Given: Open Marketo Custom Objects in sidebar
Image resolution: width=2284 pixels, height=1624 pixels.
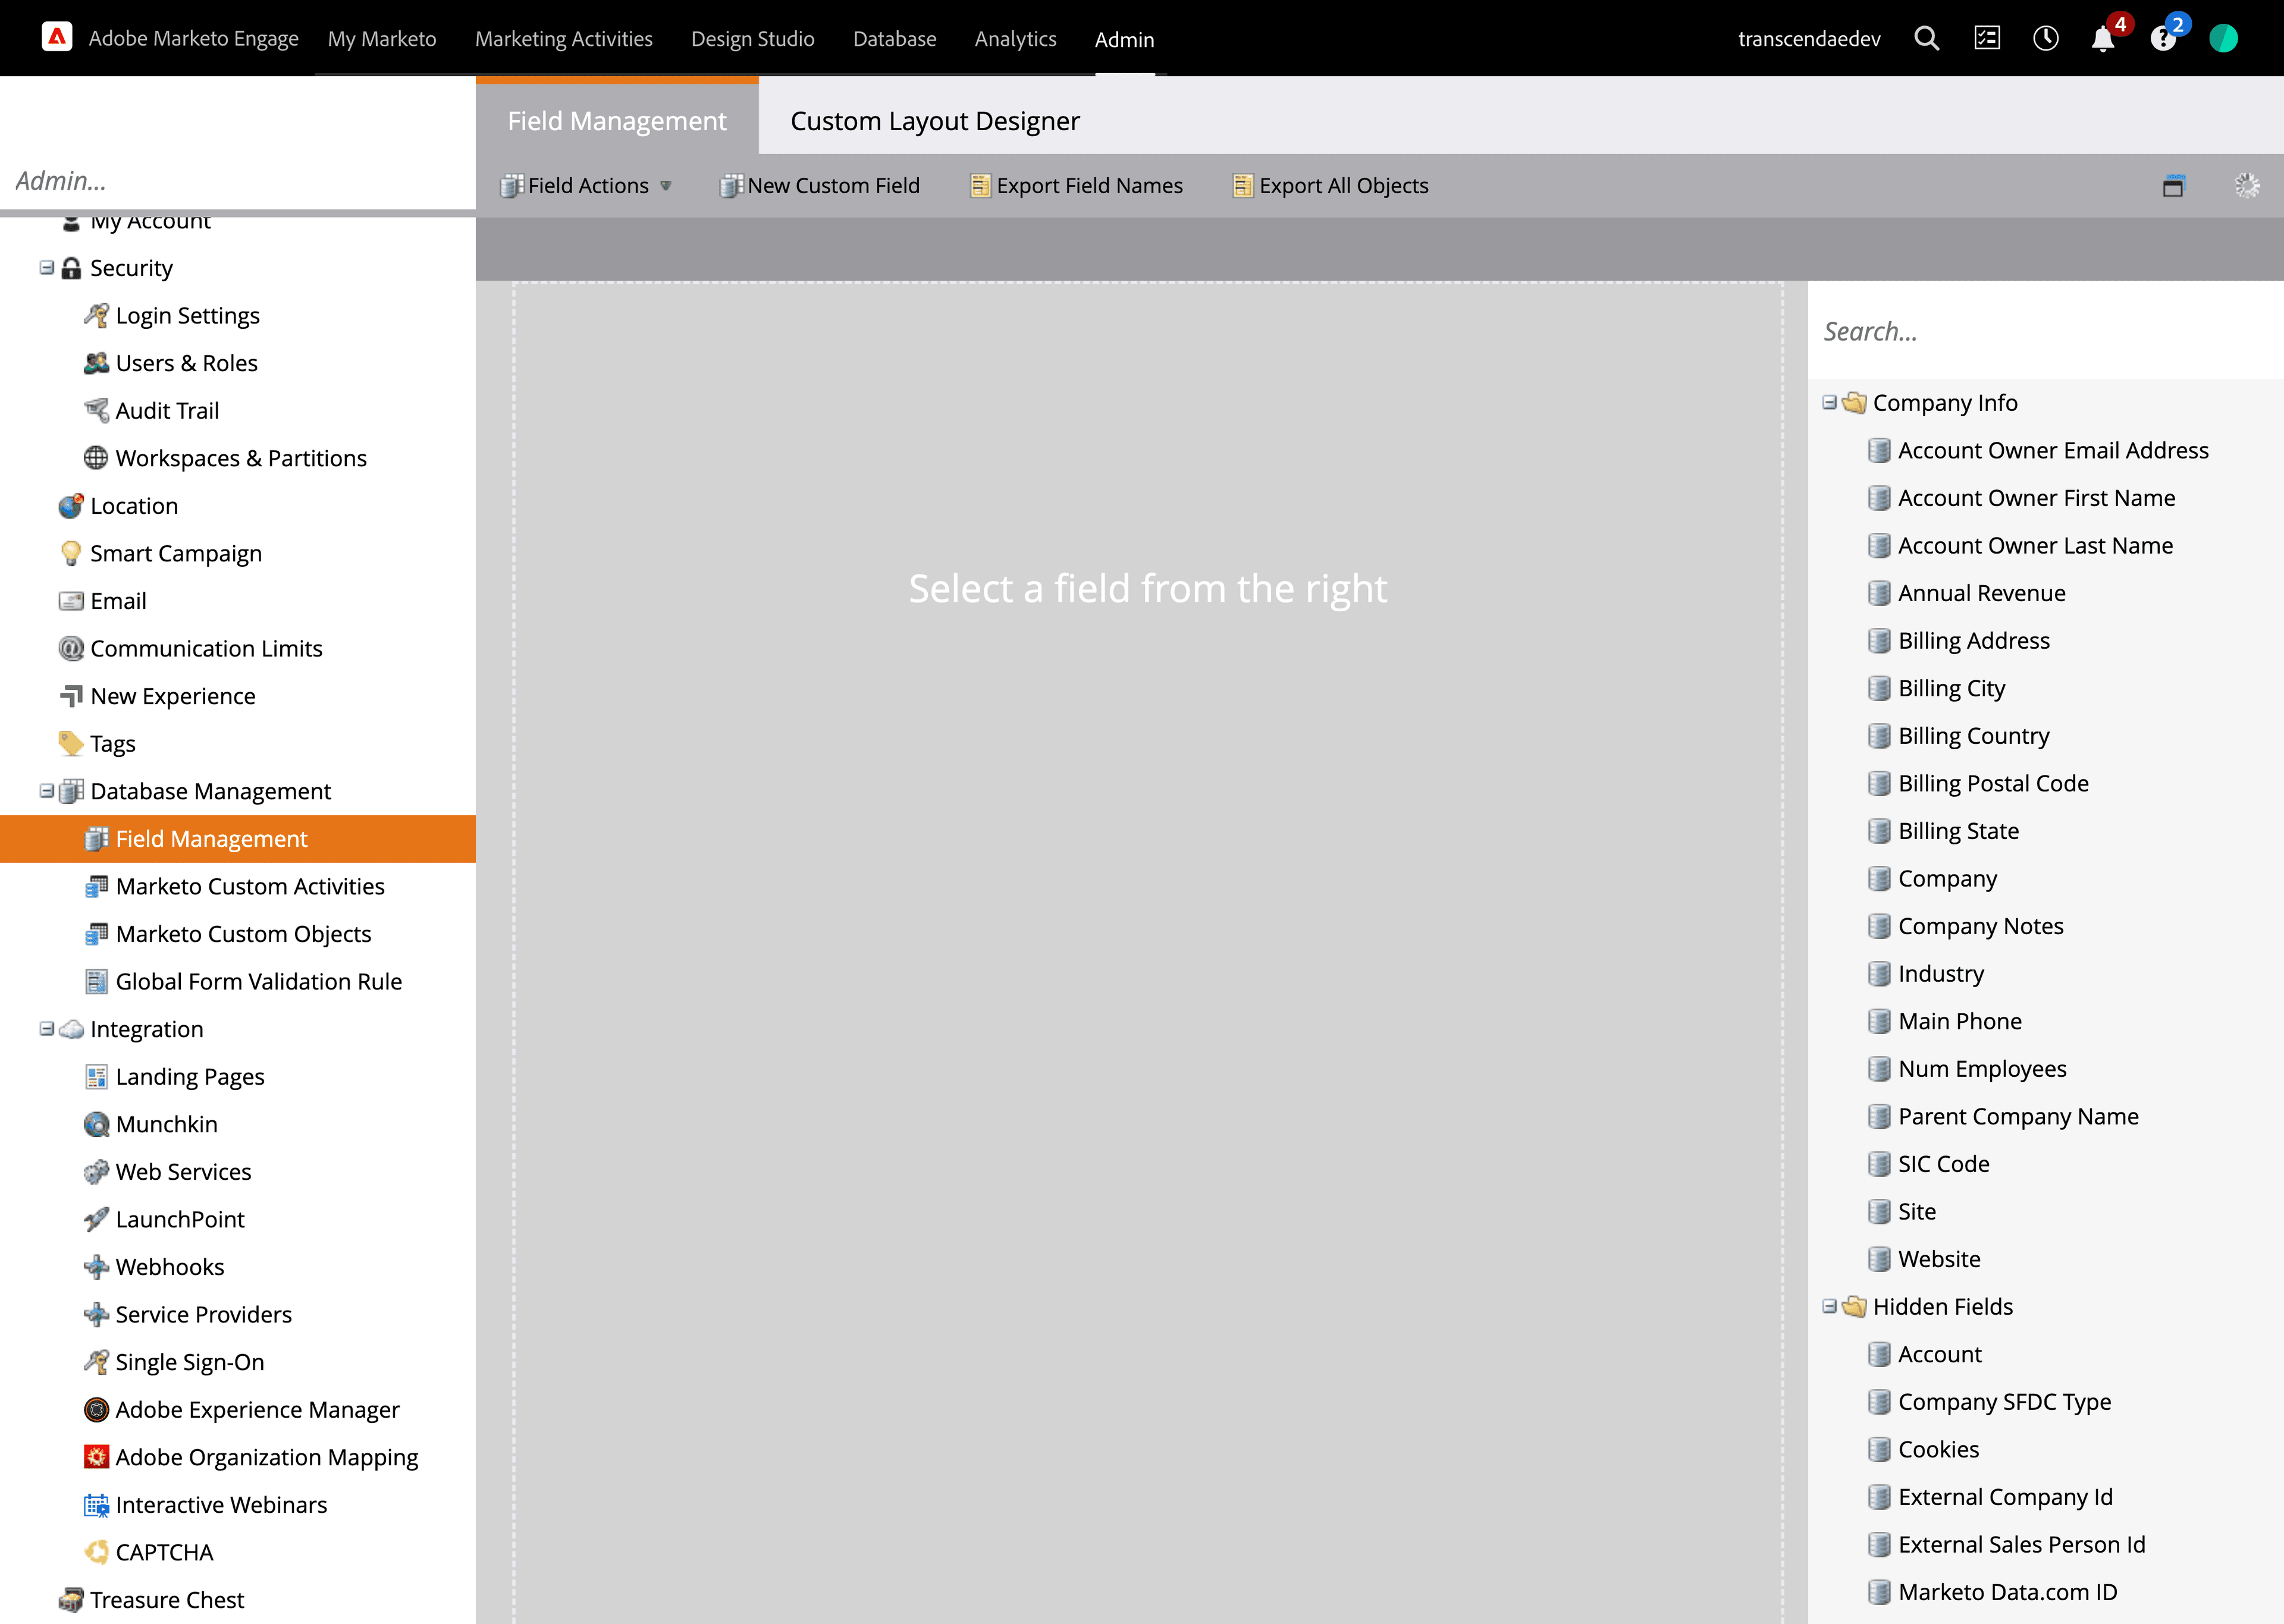Looking at the screenshot, I should pyautogui.click(x=243, y=934).
